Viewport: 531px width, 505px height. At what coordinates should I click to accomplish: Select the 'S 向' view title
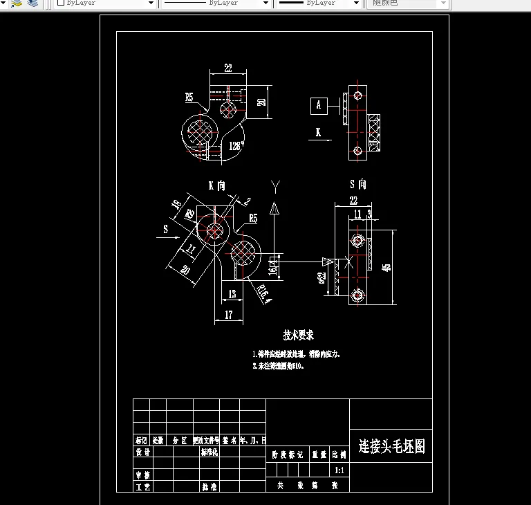358,184
